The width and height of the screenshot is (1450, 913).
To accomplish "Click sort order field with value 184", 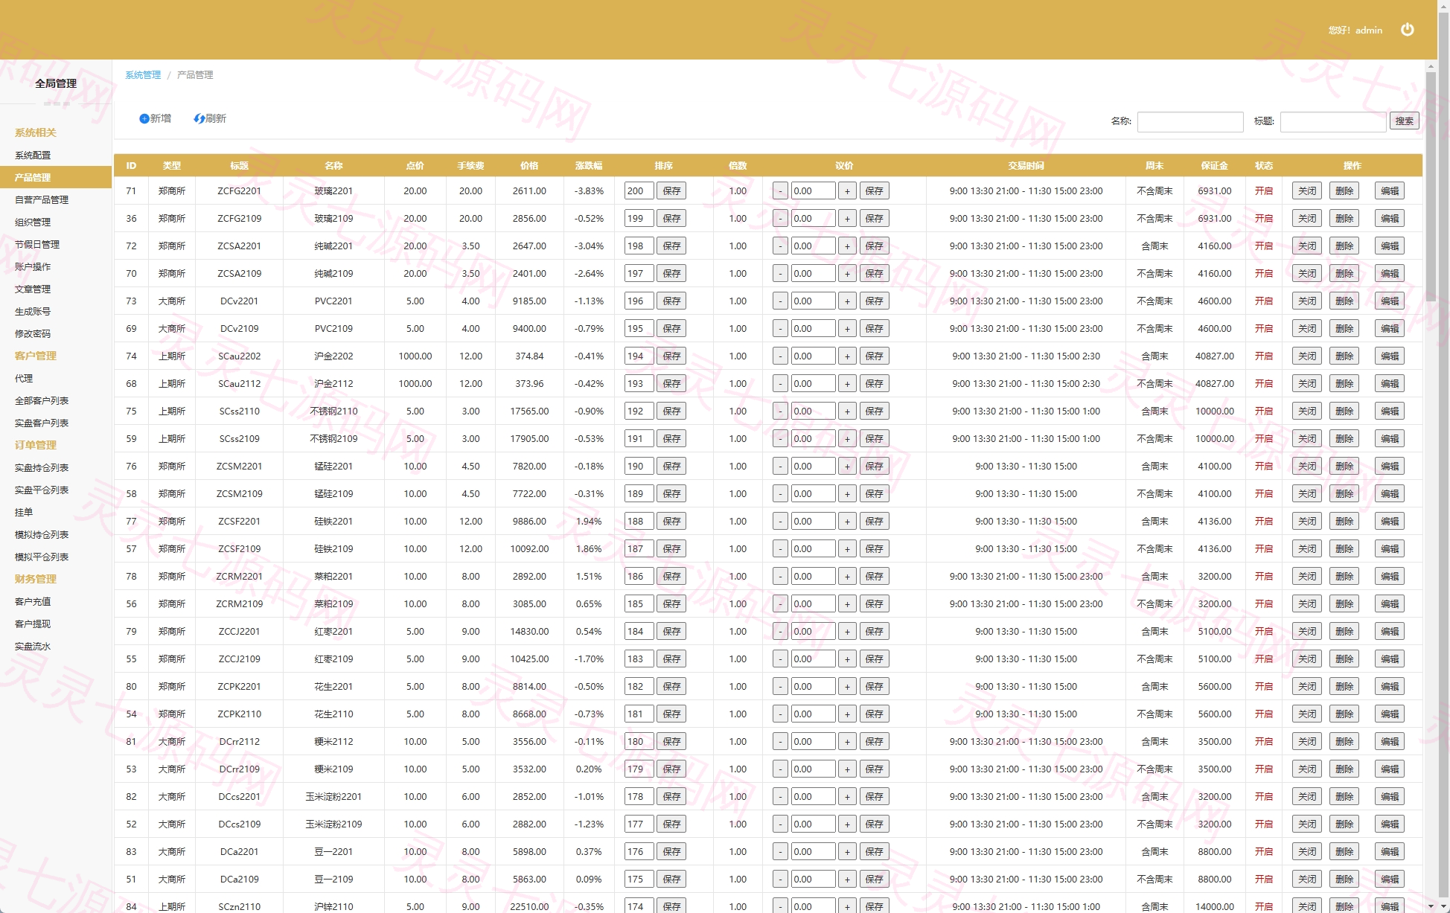I will (x=639, y=632).
